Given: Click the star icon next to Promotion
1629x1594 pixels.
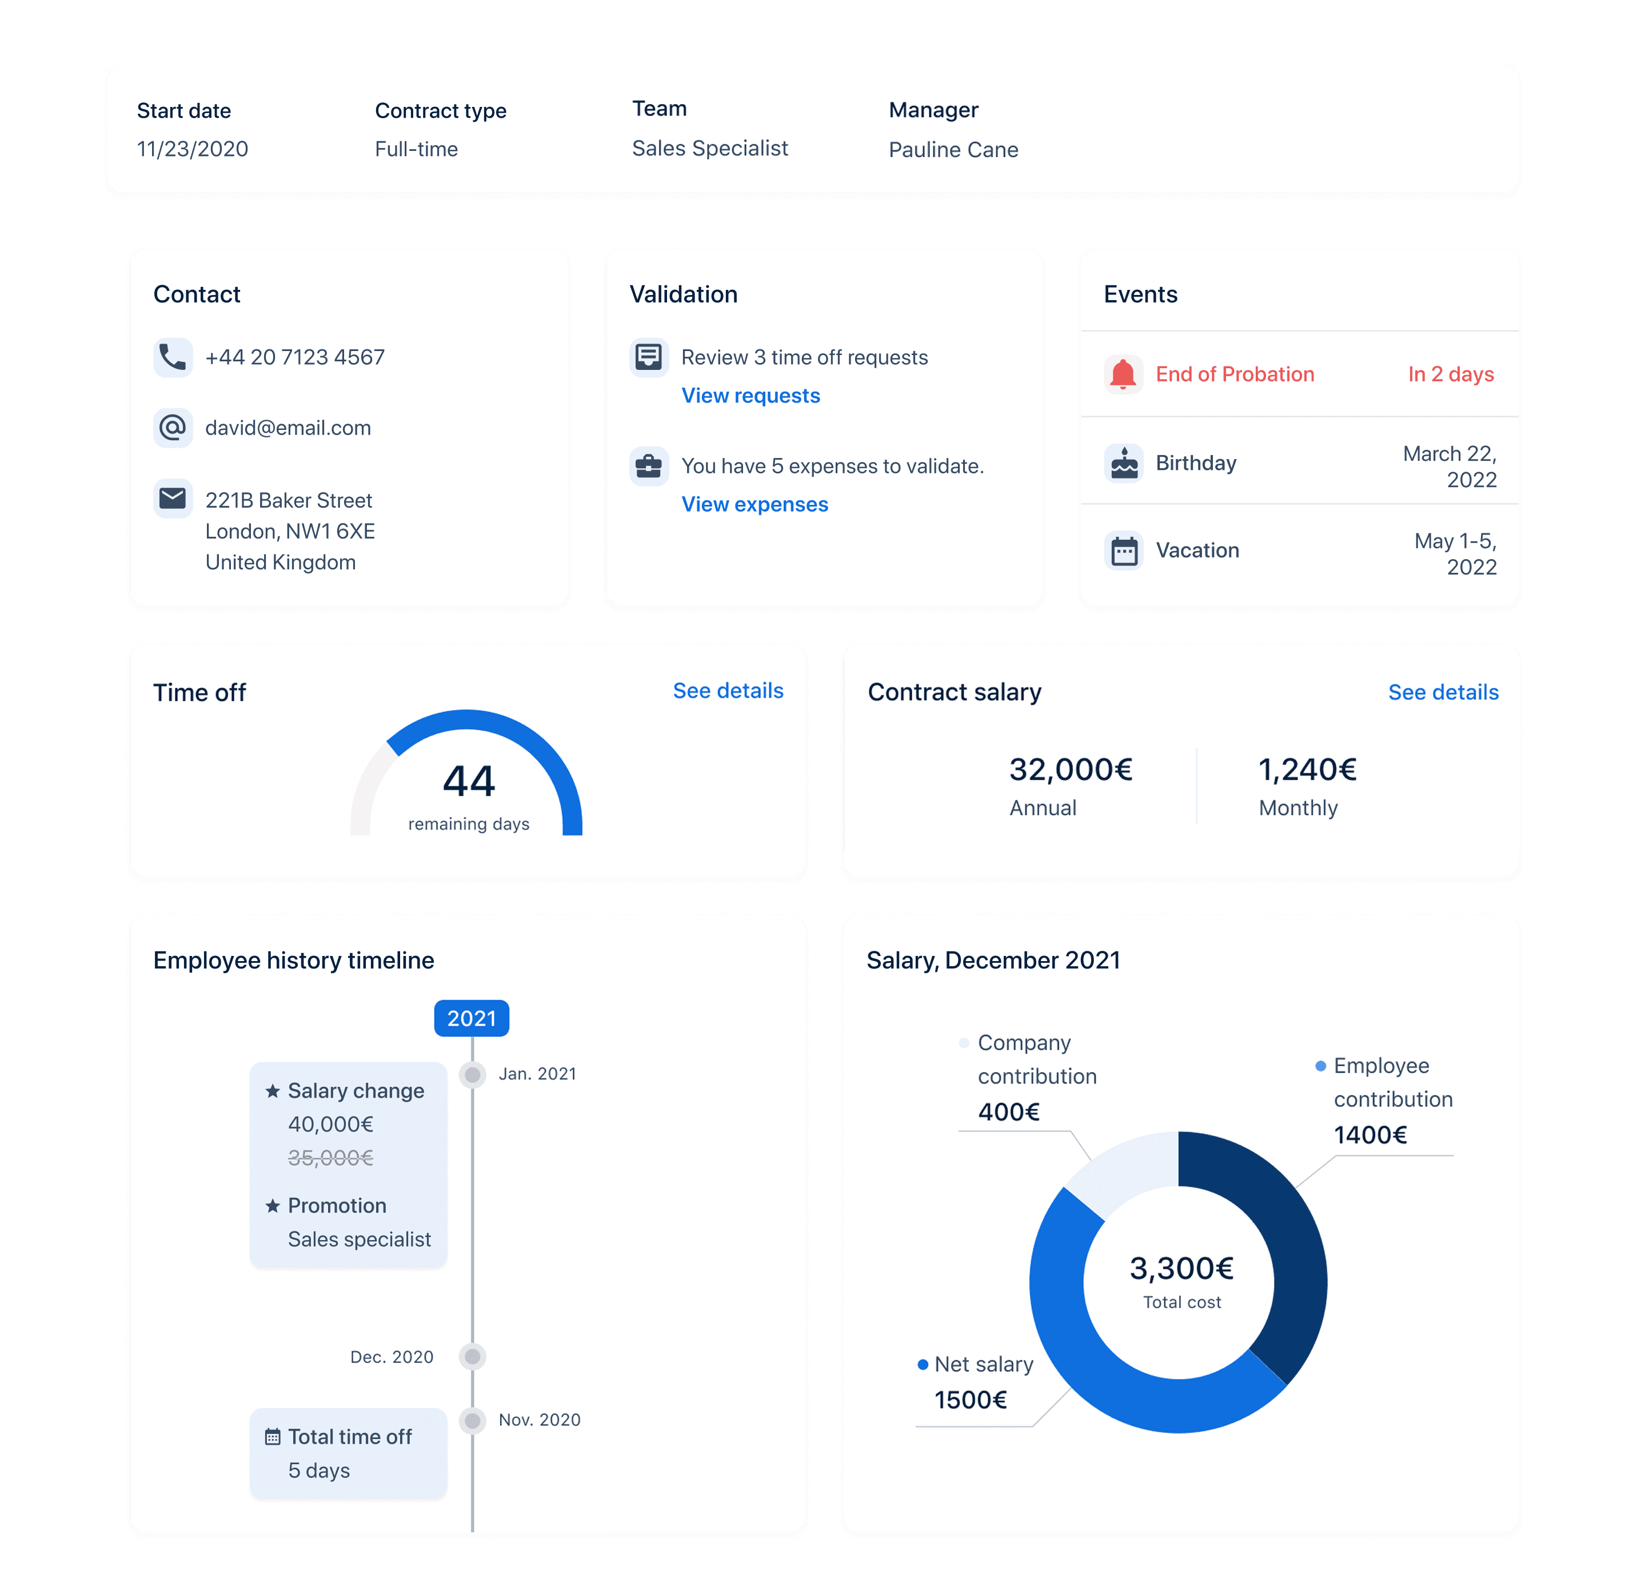Looking at the screenshot, I should click(x=272, y=1206).
